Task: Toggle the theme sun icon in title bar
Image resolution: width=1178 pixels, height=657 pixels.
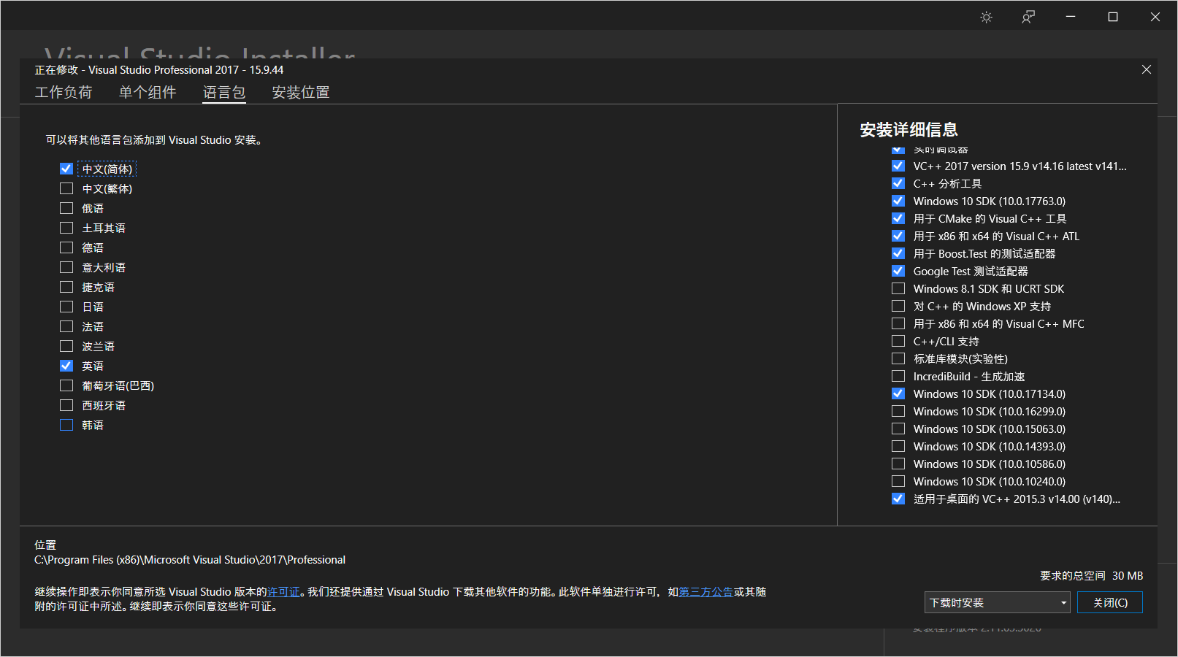Action: click(986, 17)
